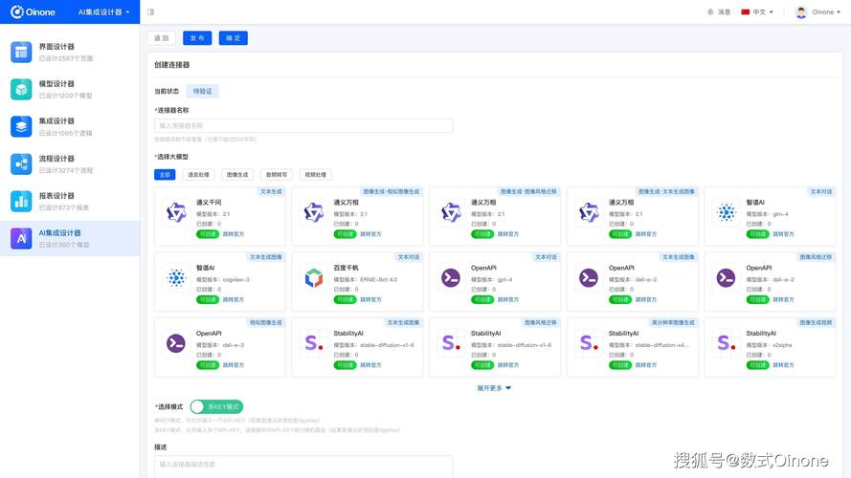Open the 报表设计器 chart icon
This screenshot has width=851, height=478.
click(21, 201)
